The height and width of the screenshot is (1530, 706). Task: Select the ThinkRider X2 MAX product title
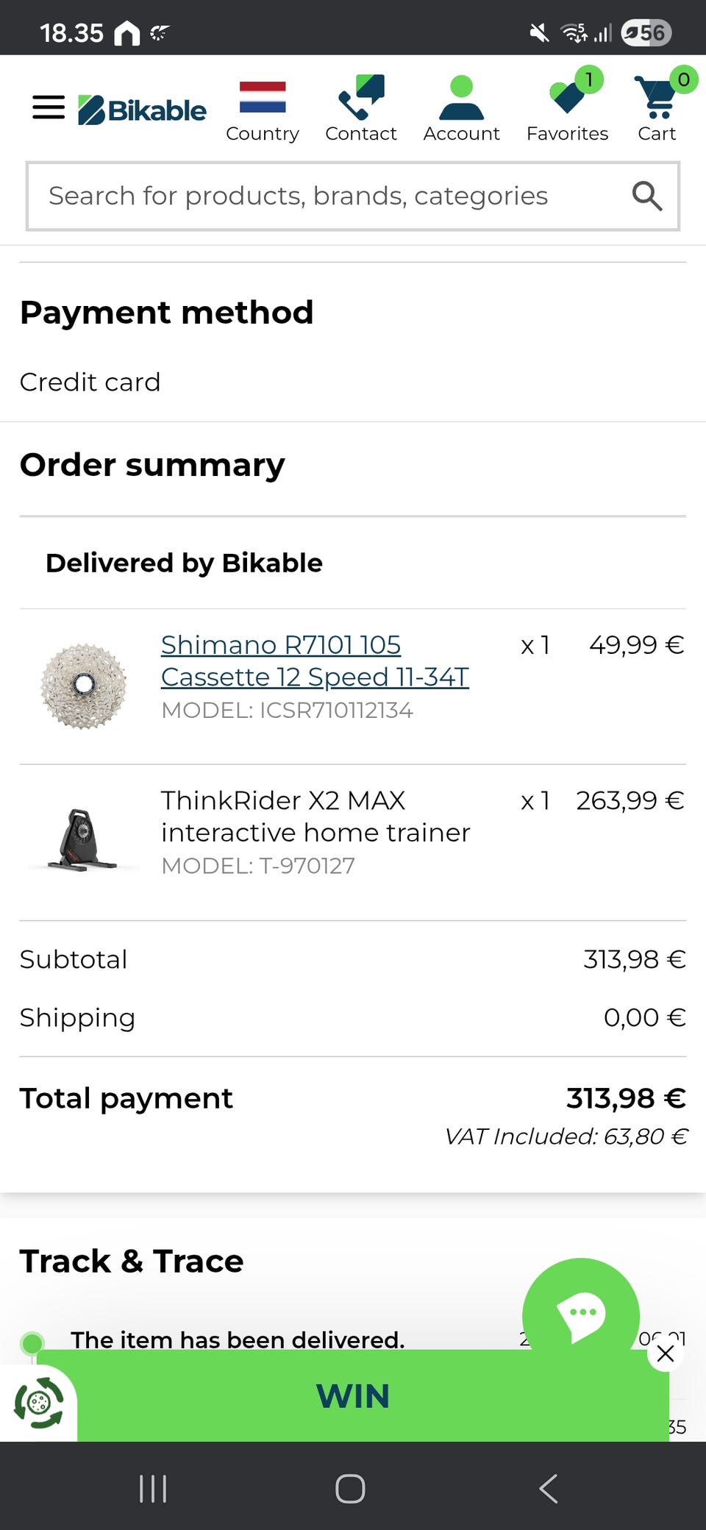(315, 816)
